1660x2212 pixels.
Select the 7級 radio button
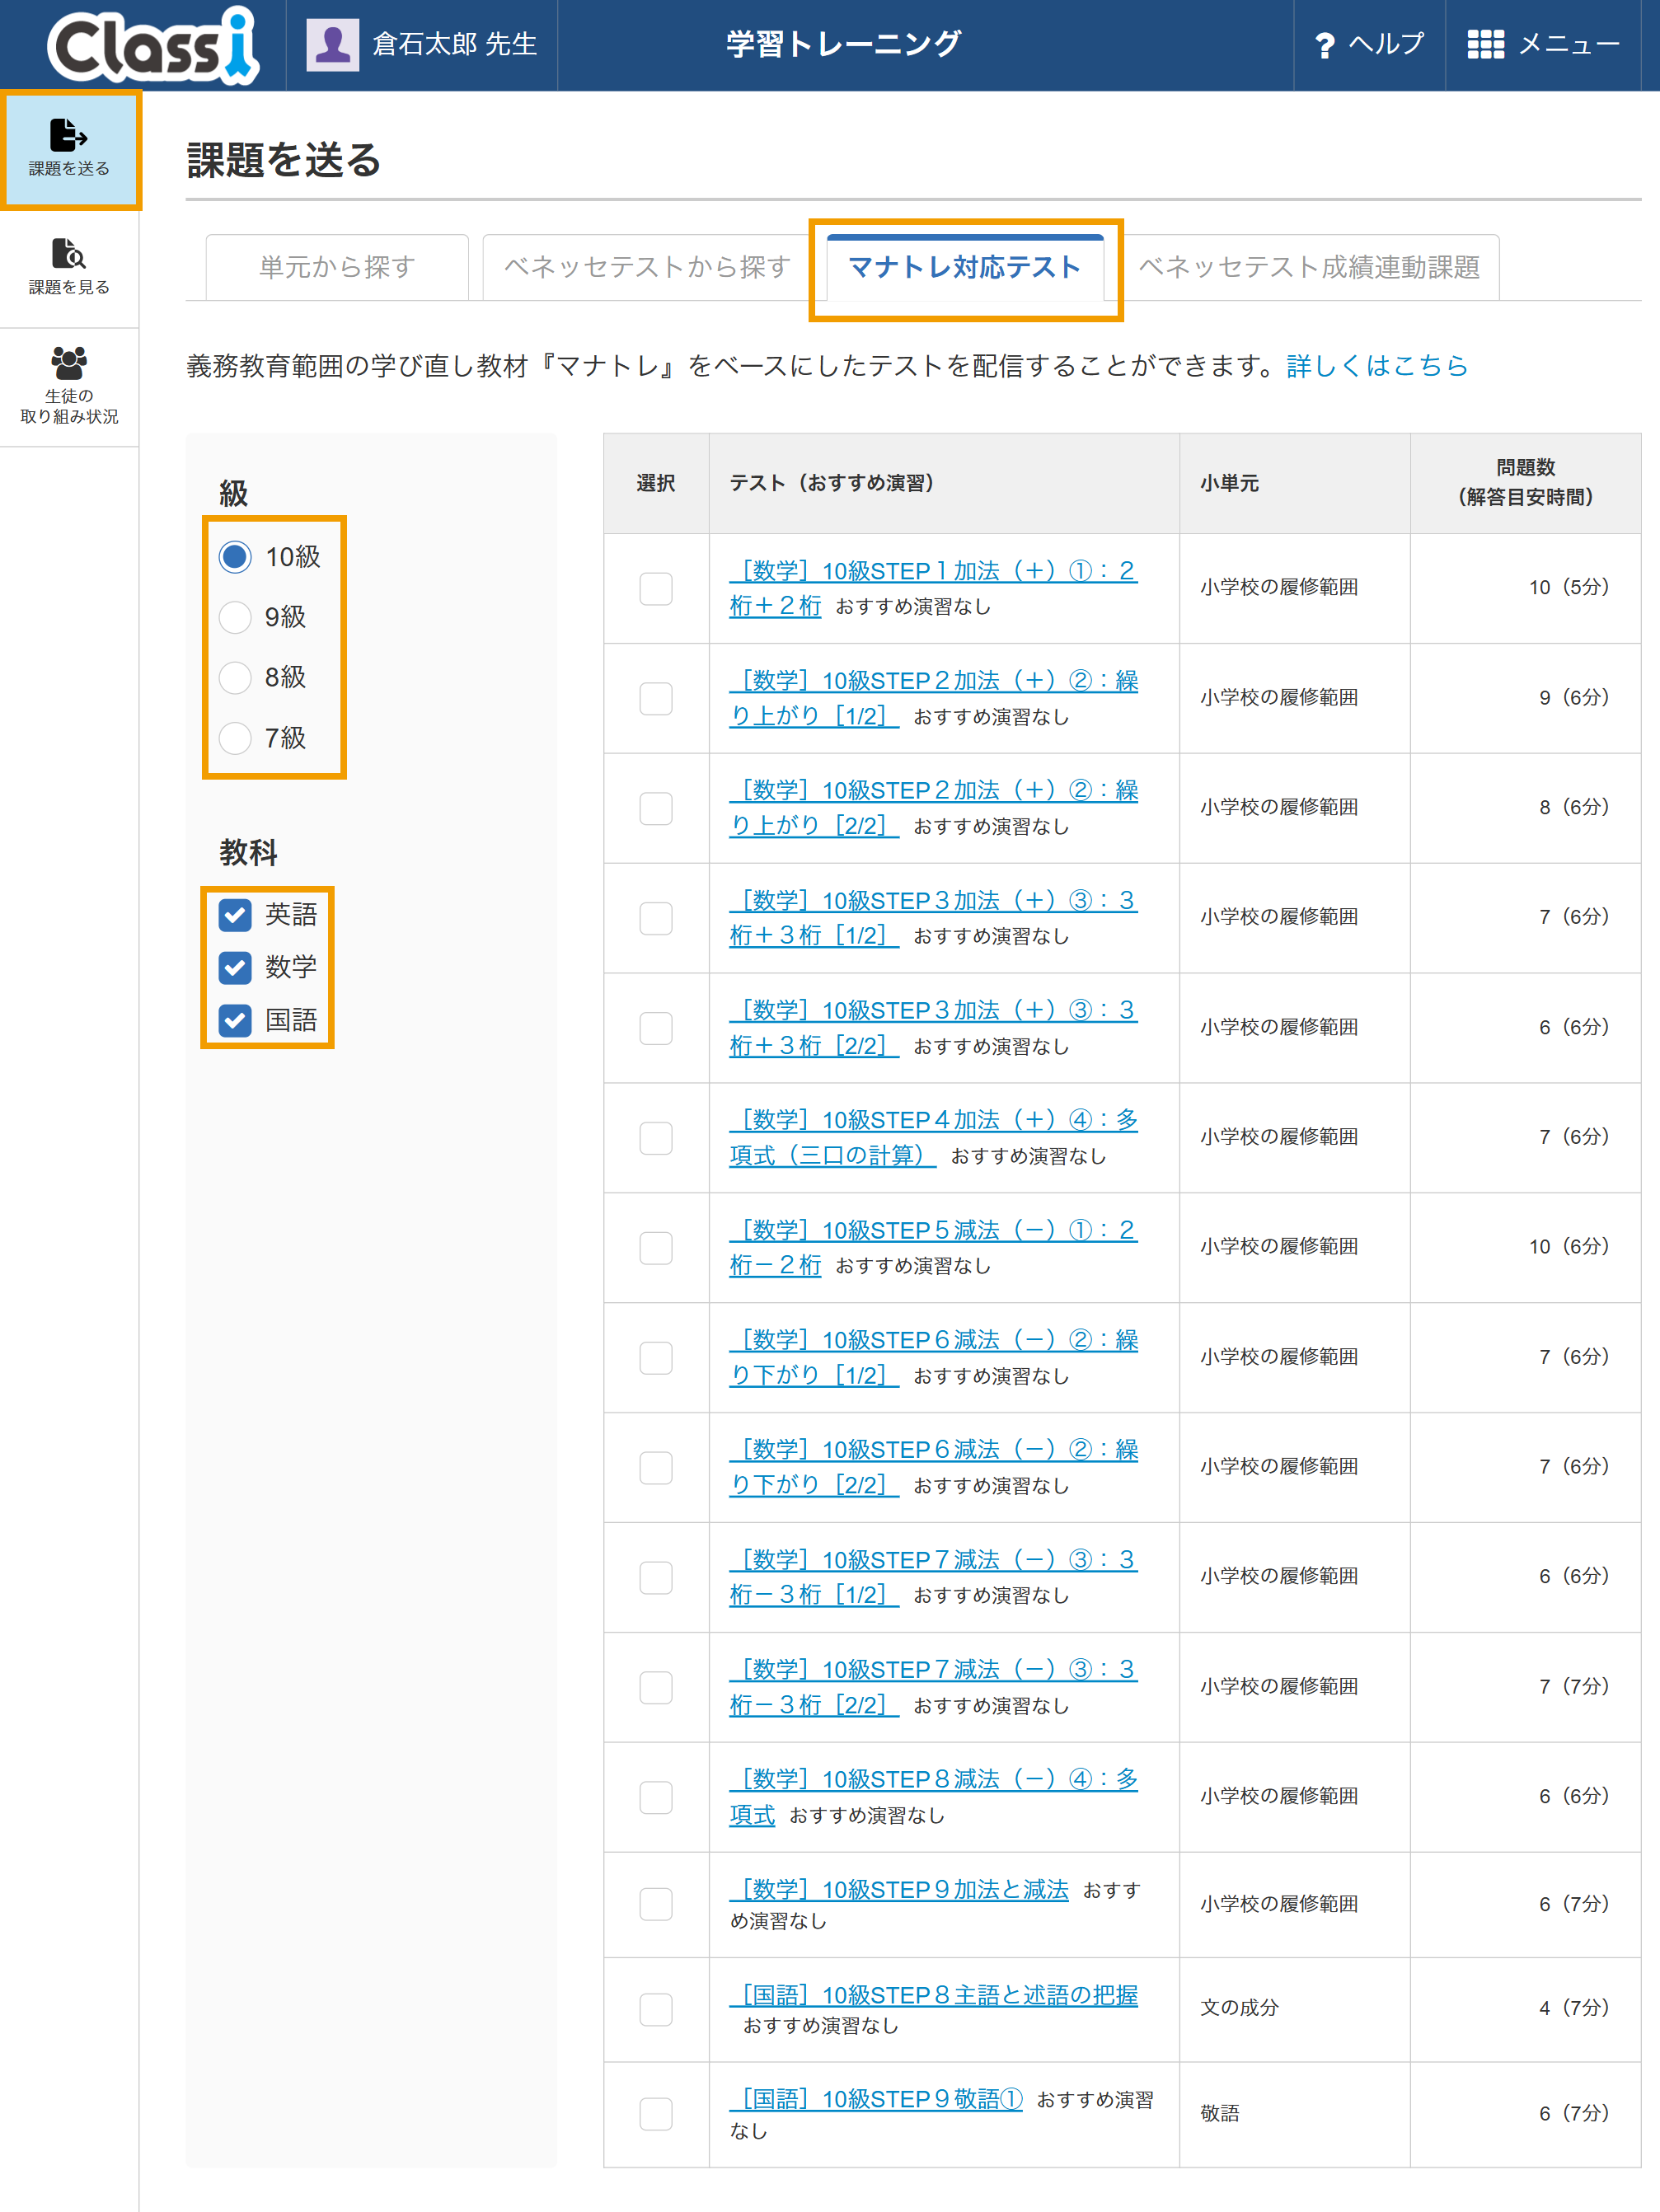235,738
